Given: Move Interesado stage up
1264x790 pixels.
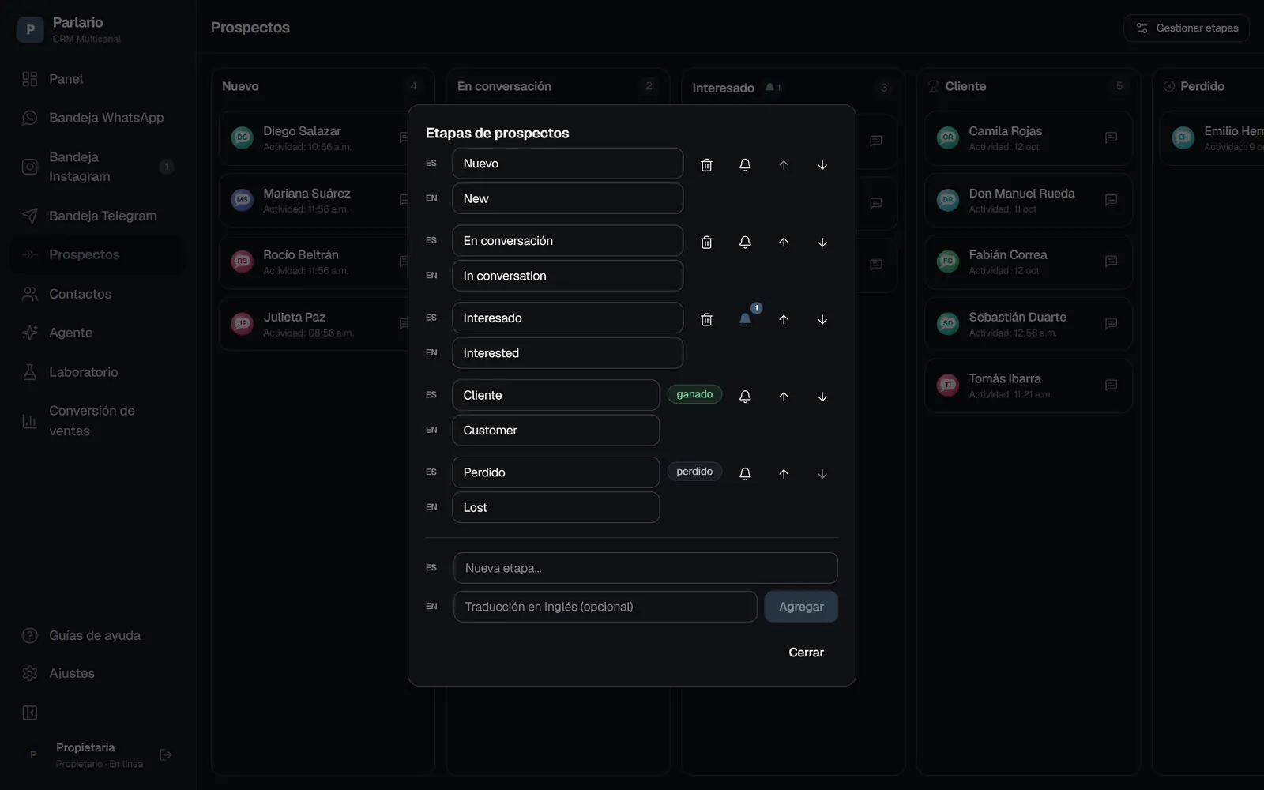Looking at the screenshot, I should pyautogui.click(x=784, y=319).
